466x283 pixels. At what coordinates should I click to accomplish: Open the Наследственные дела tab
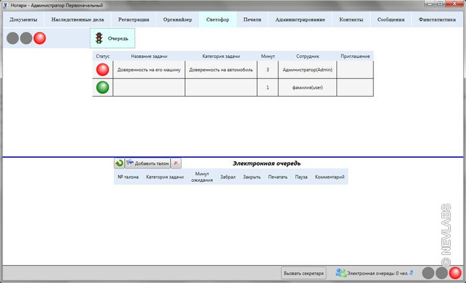(78, 20)
